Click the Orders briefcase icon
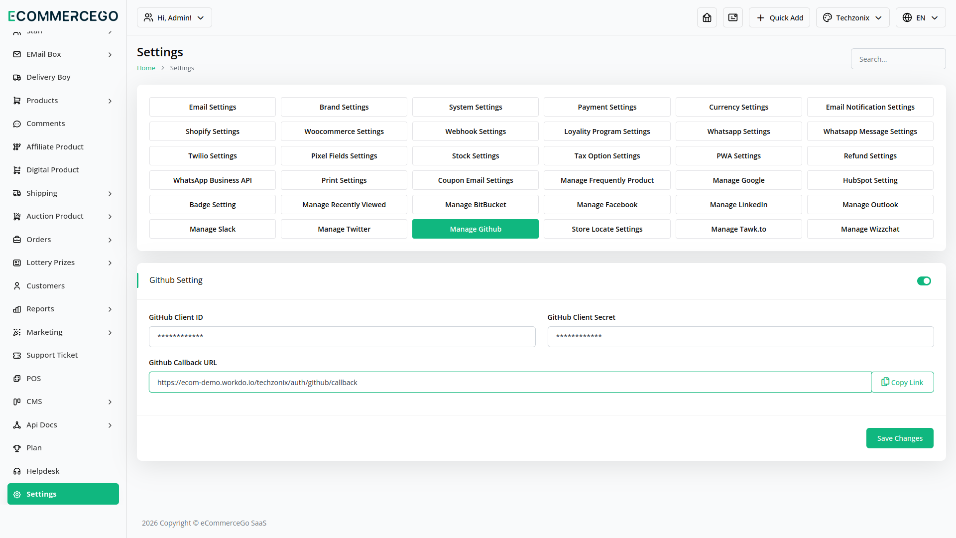956x538 pixels. (x=17, y=240)
